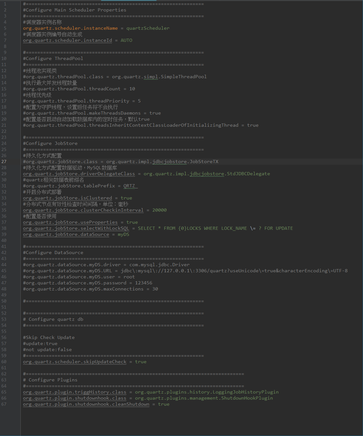Click the com.mysql.jdbc.Driver text
Viewport: 363px width, 436px height.
(x=159, y=265)
